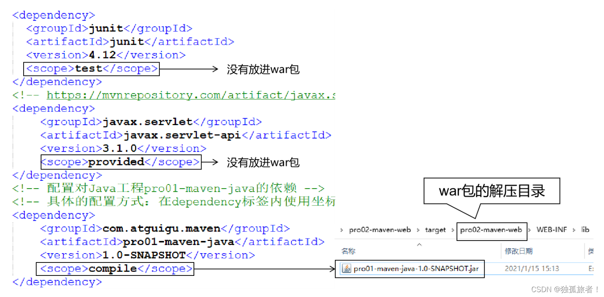Sort by 名称 column header
The width and height of the screenshot is (604, 297).
(348, 251)
